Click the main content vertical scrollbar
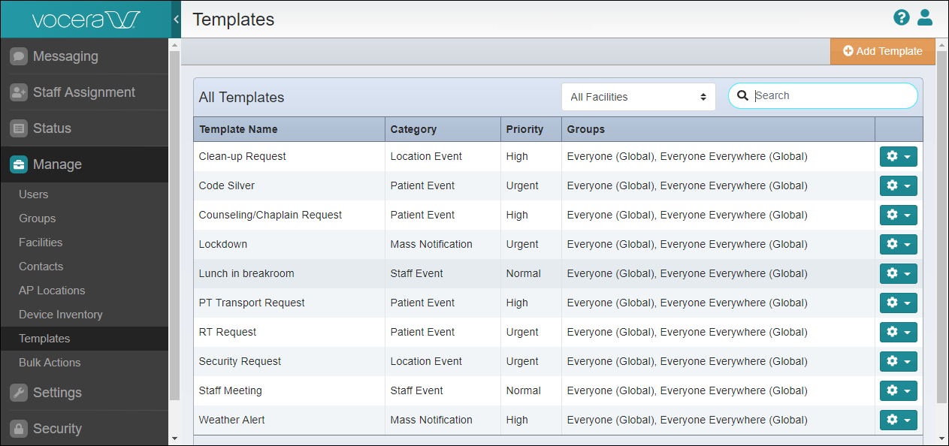This screenshot has width=949, height=446. (941, 225)
